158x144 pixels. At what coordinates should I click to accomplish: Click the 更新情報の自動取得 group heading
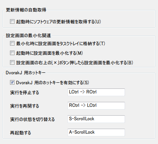[26, 10]
